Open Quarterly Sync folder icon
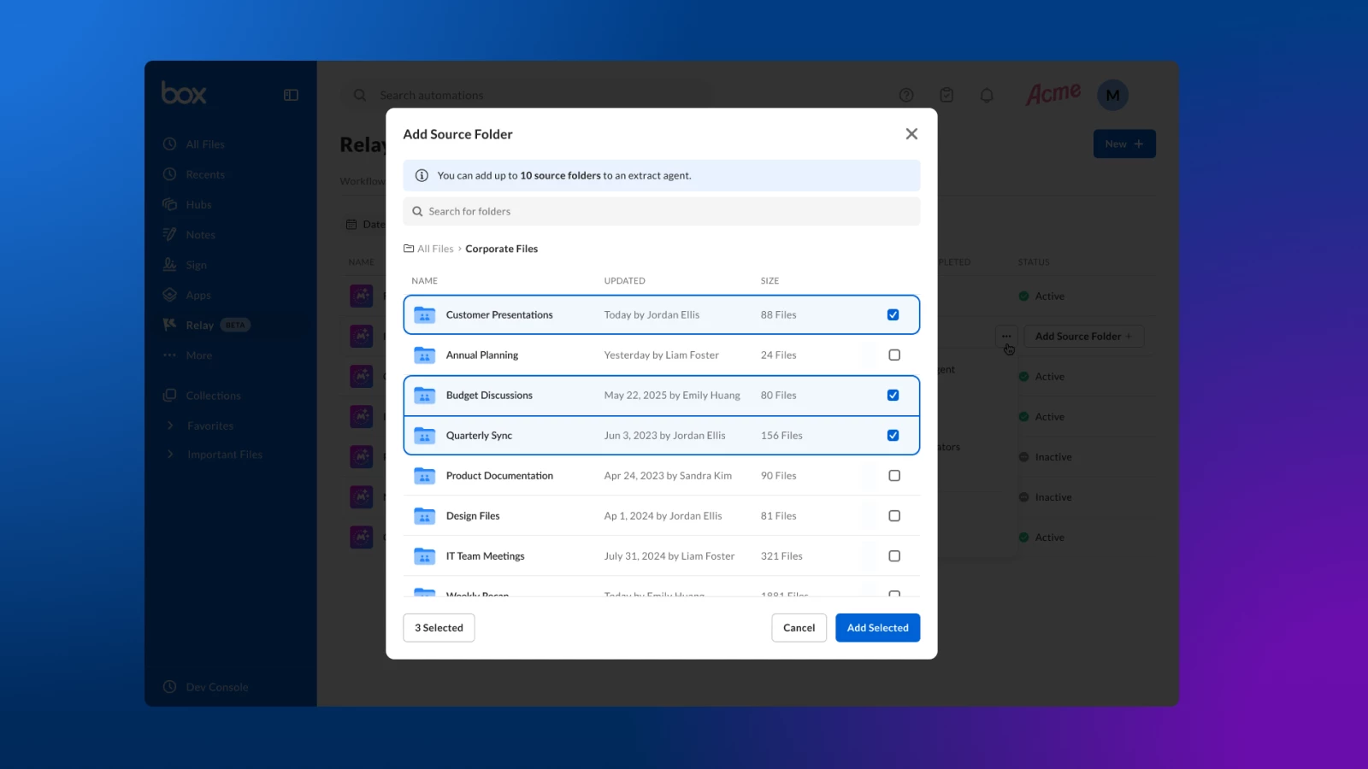The image size is (1368, 769). (425, 435)
